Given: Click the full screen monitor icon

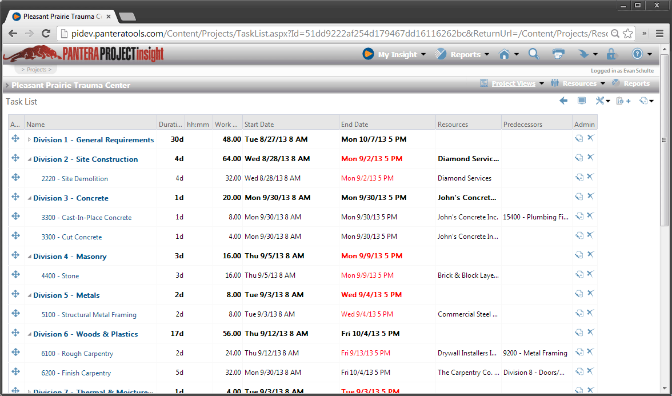Looking at the screenshot, I should (x=581, y=101).
